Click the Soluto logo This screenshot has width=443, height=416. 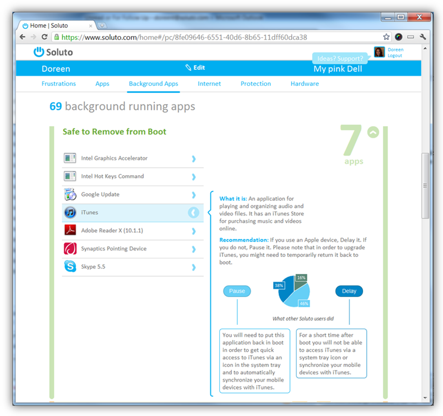coord(53,52)
